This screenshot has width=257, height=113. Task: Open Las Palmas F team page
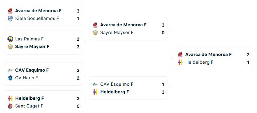click(29, 39)
